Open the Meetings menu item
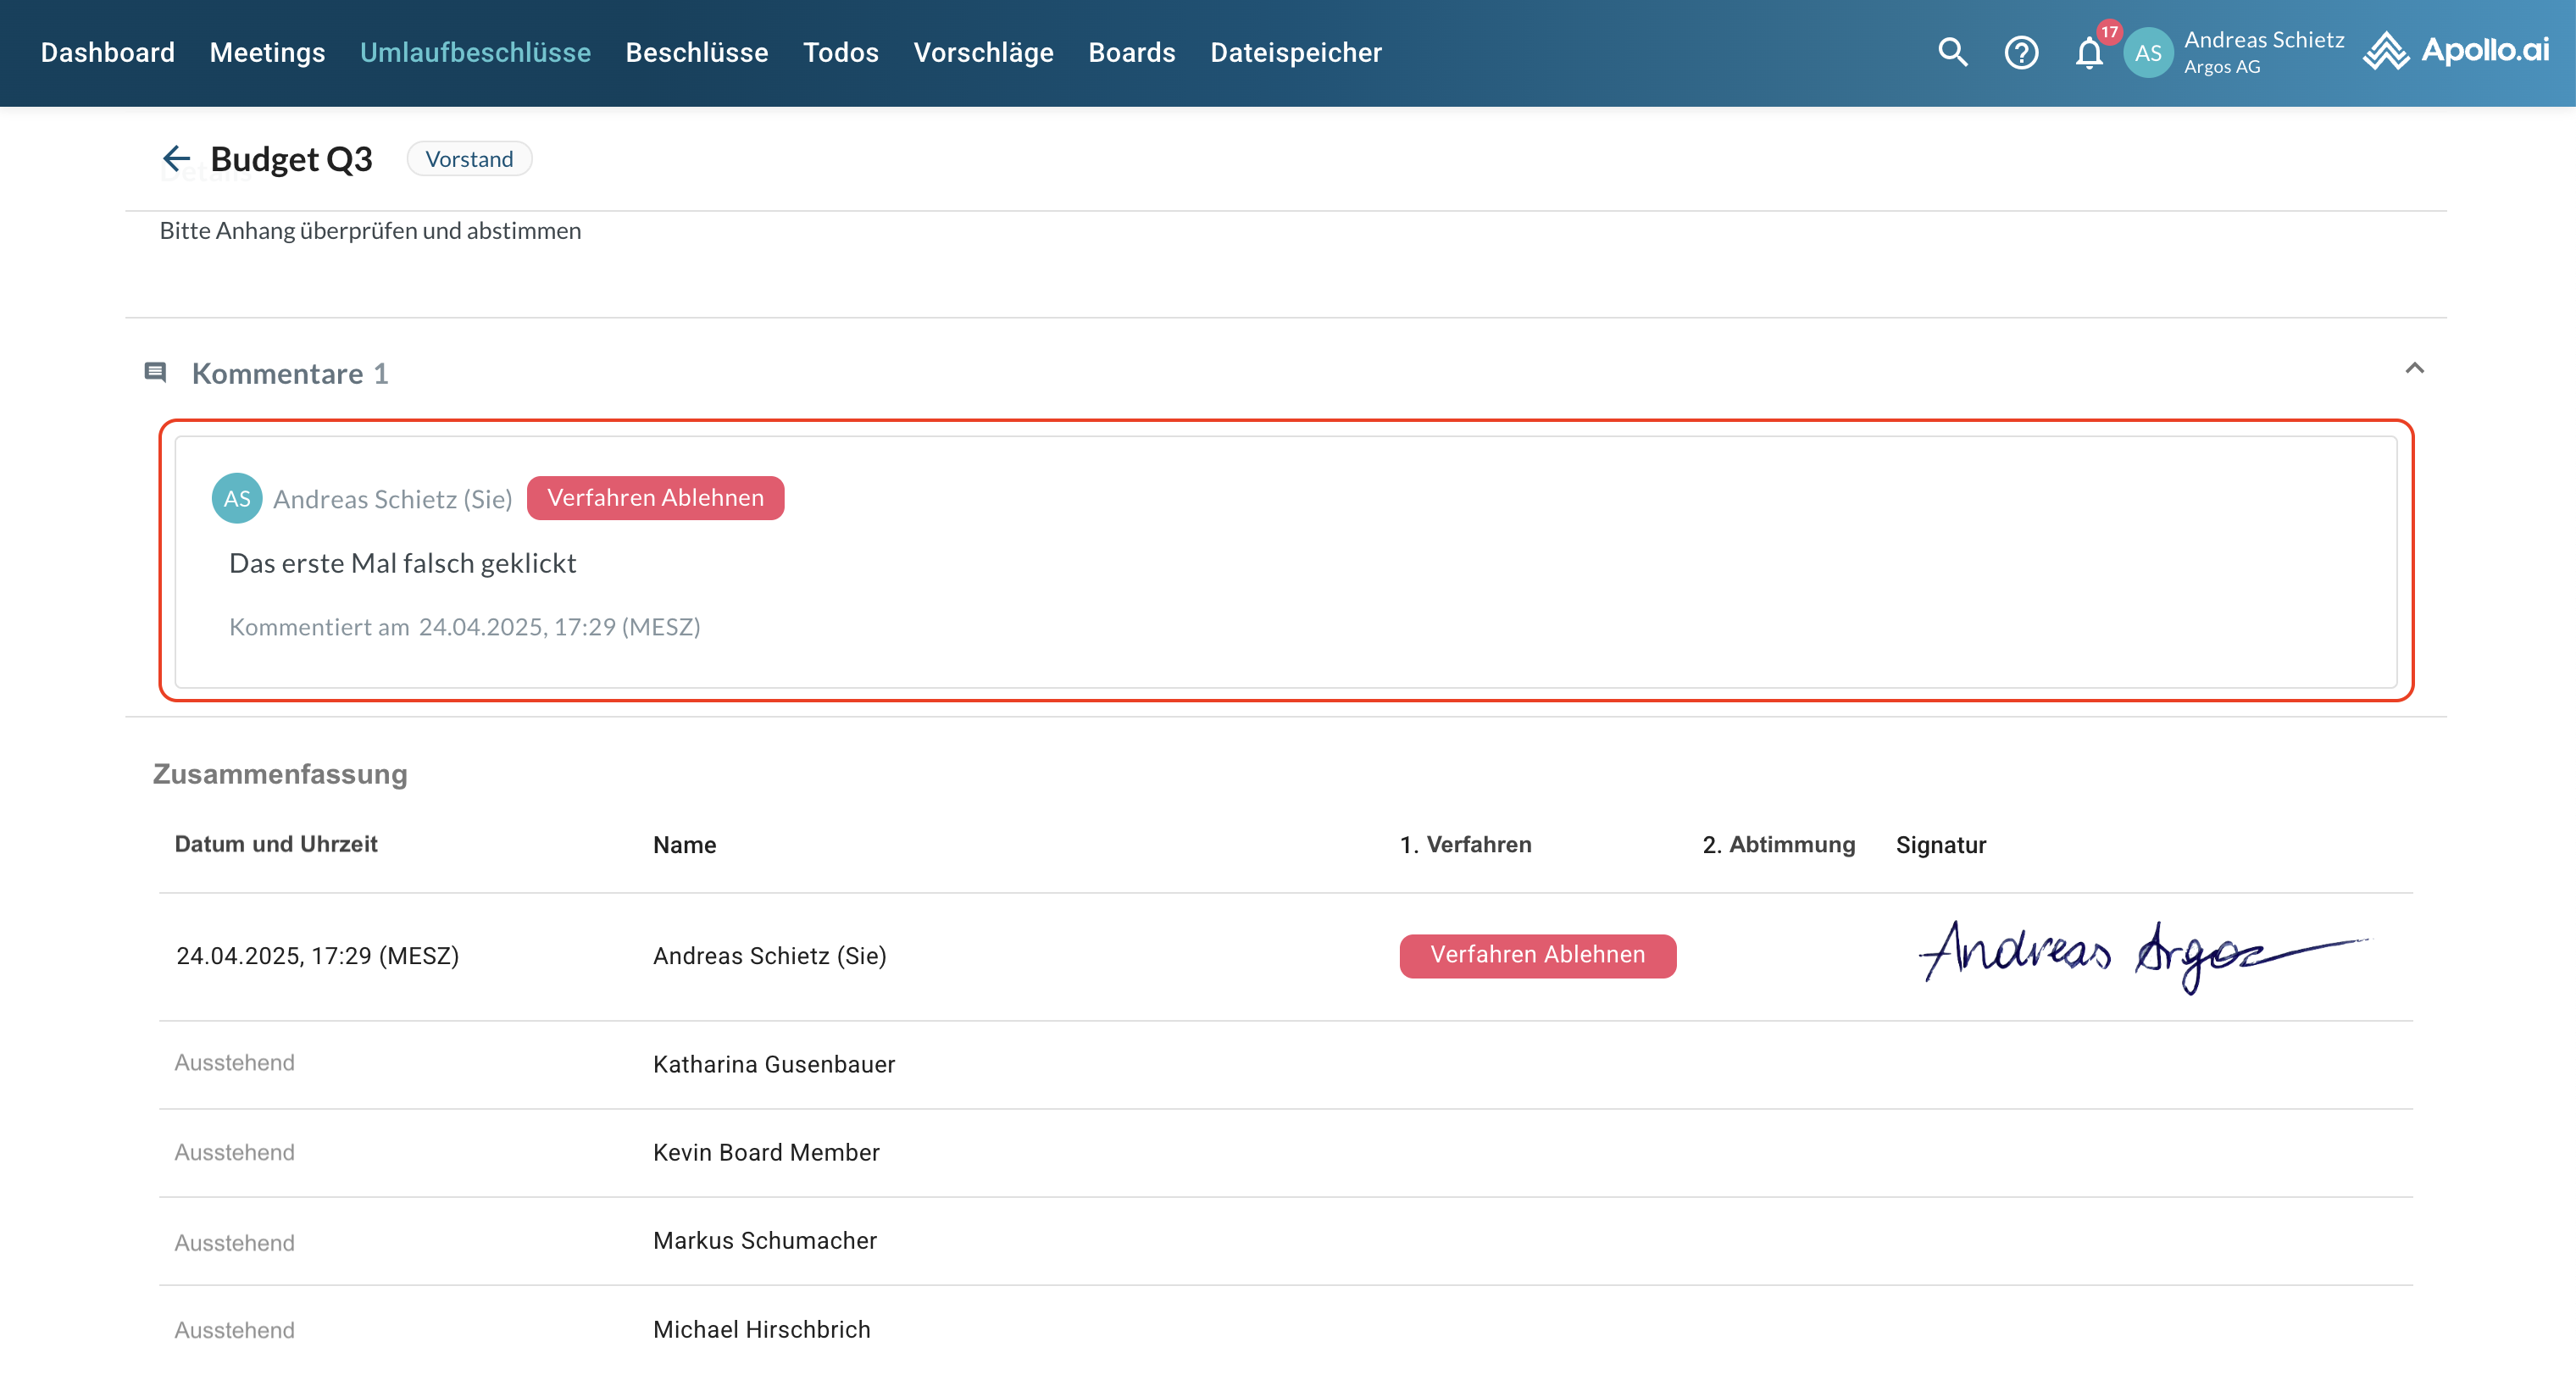 pyautogui.click(x=267, y=52)
